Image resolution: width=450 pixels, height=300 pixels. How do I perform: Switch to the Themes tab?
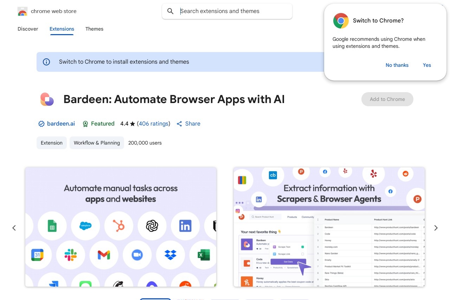tap(94, 29)
